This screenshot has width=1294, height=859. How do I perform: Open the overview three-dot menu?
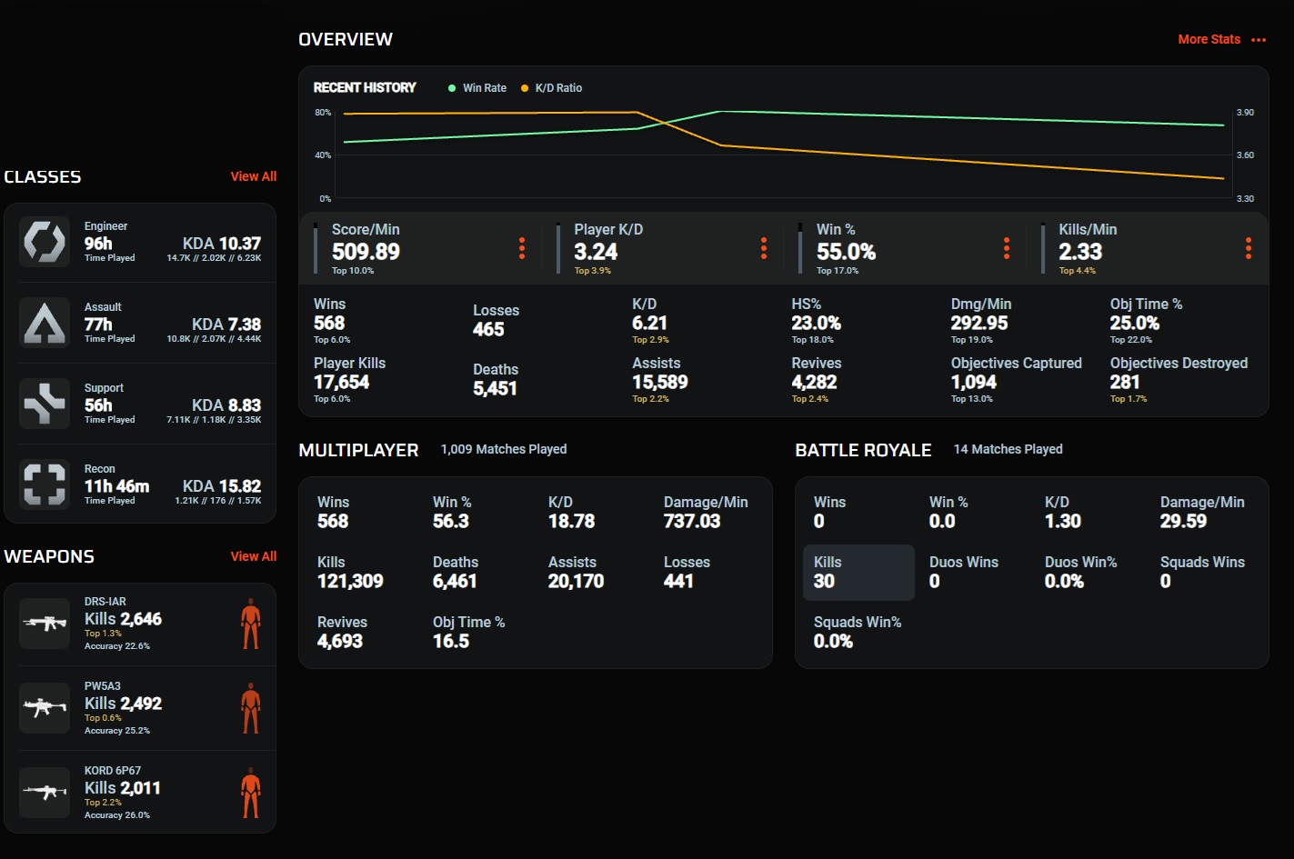pyautogui.click(x=1259, y=40)
